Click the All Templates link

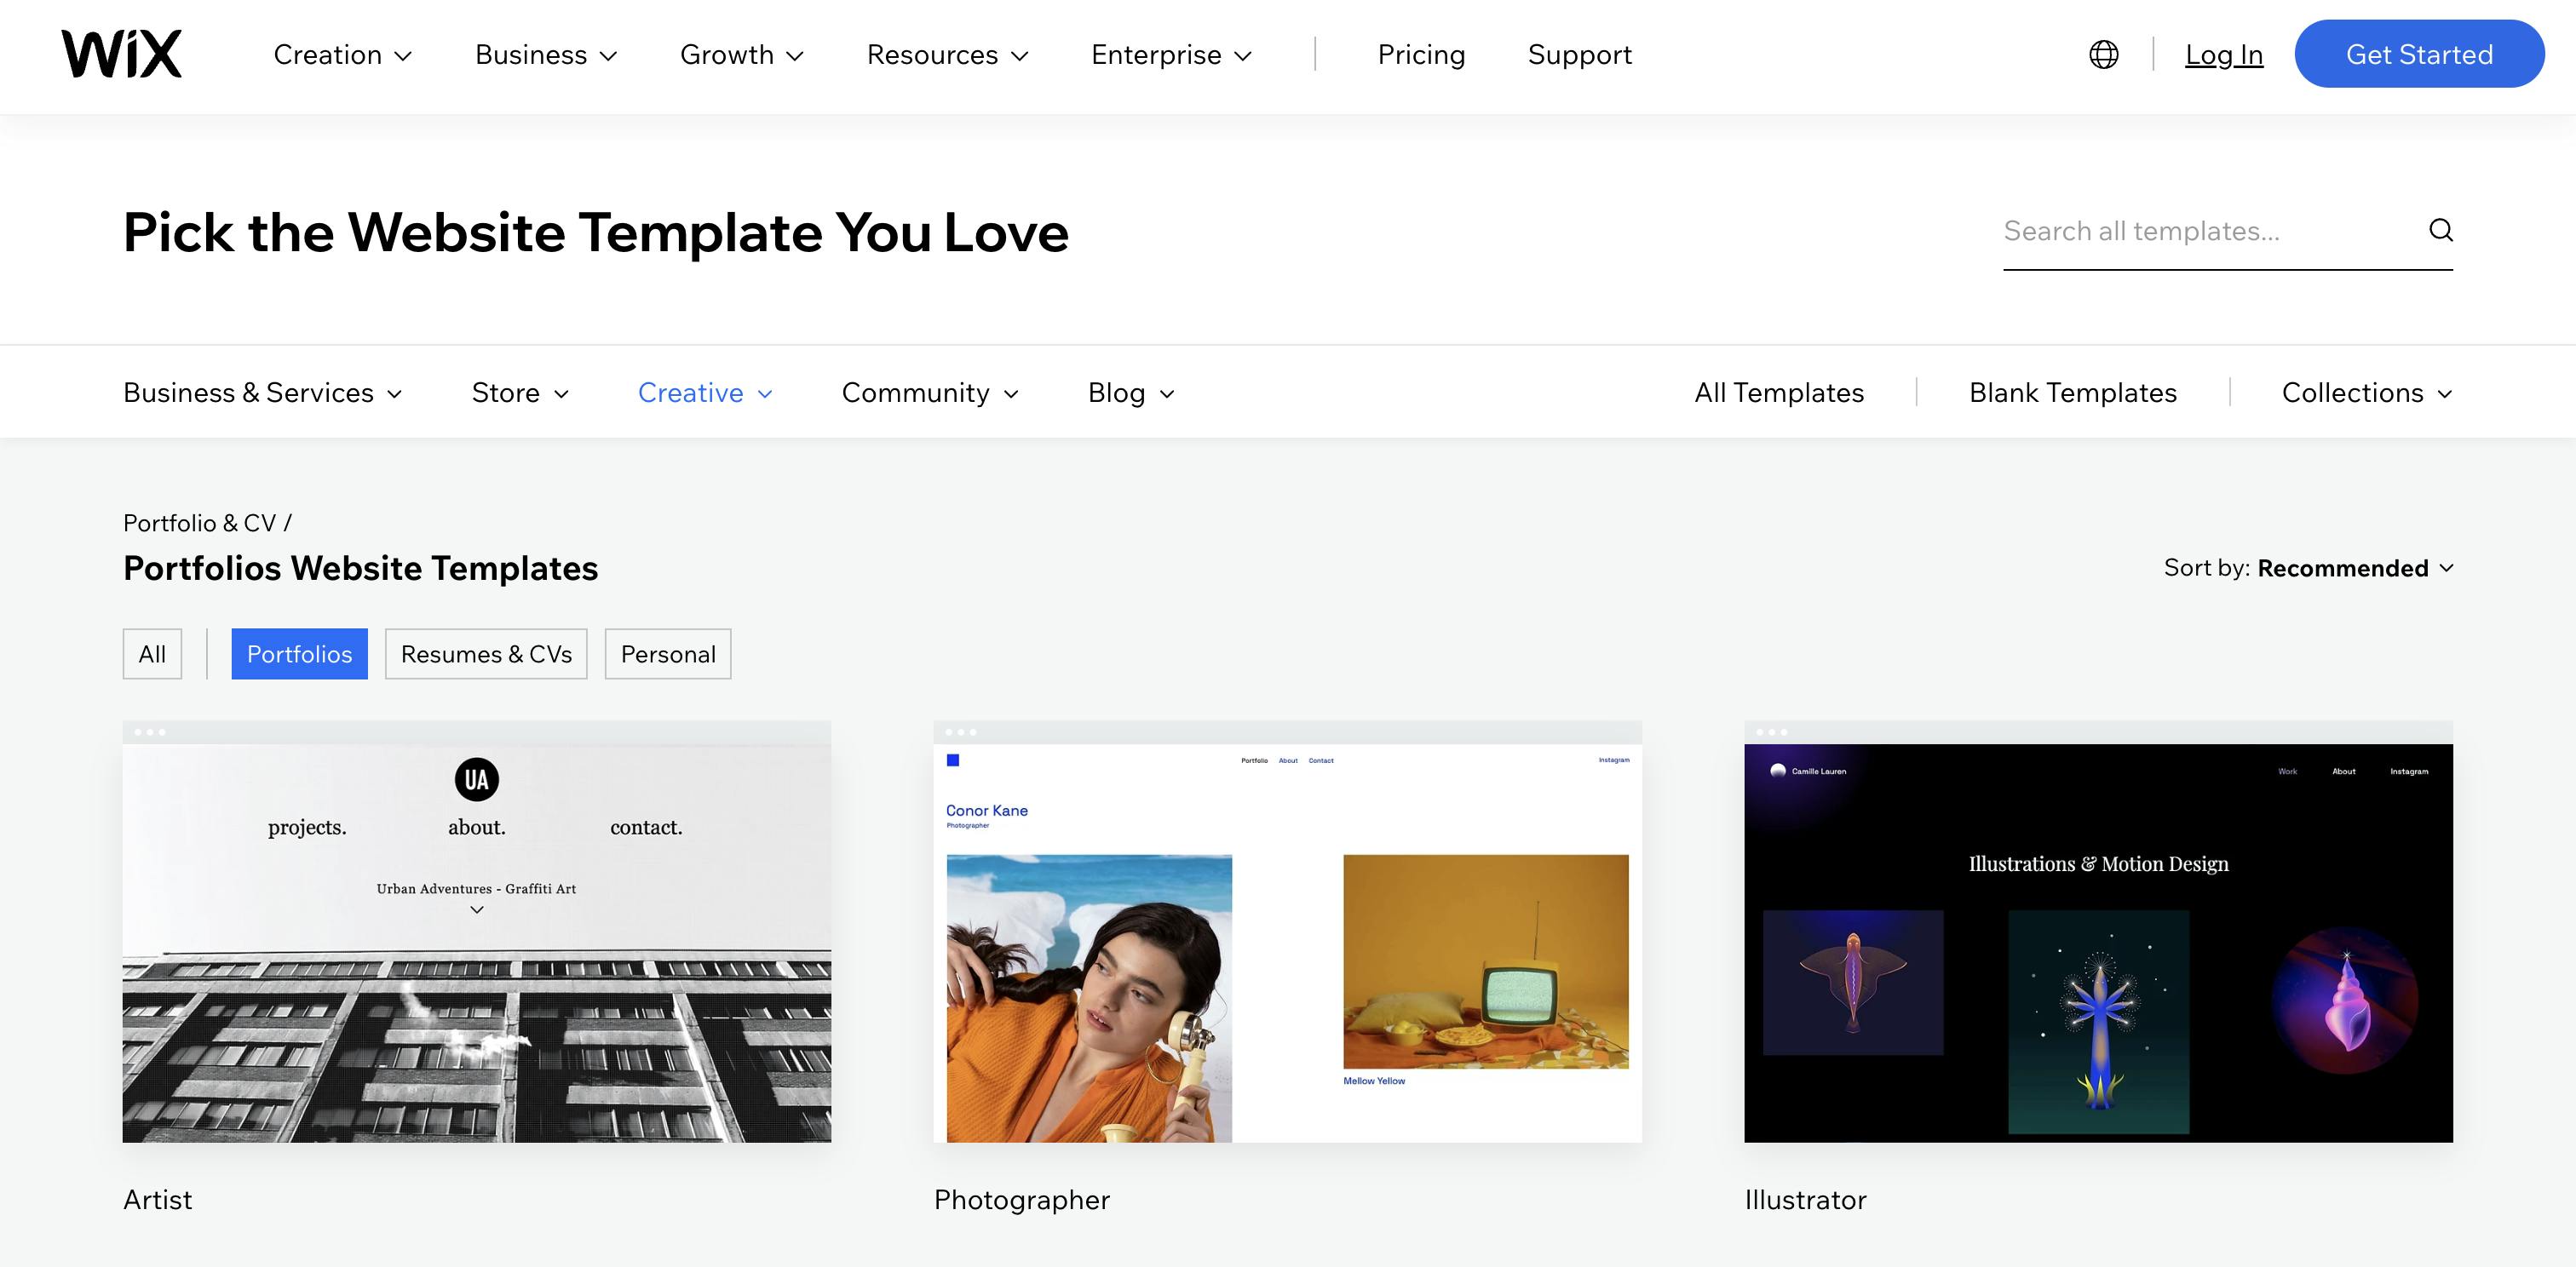(1780, 391)
